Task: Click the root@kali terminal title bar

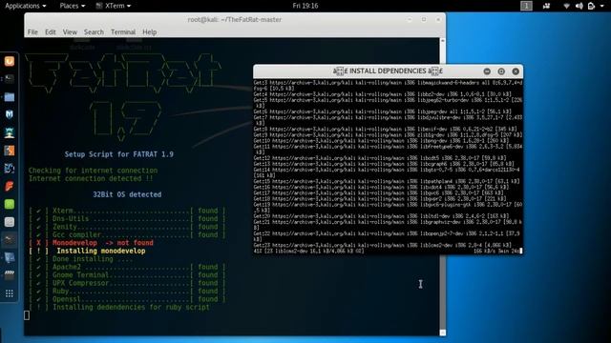Action: pos(235,19)
